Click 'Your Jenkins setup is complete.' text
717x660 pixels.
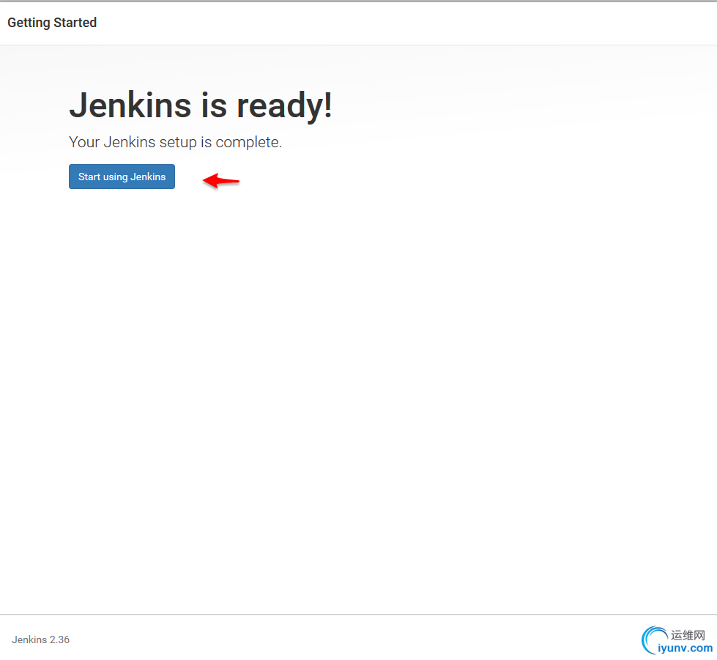coord(175,142)
